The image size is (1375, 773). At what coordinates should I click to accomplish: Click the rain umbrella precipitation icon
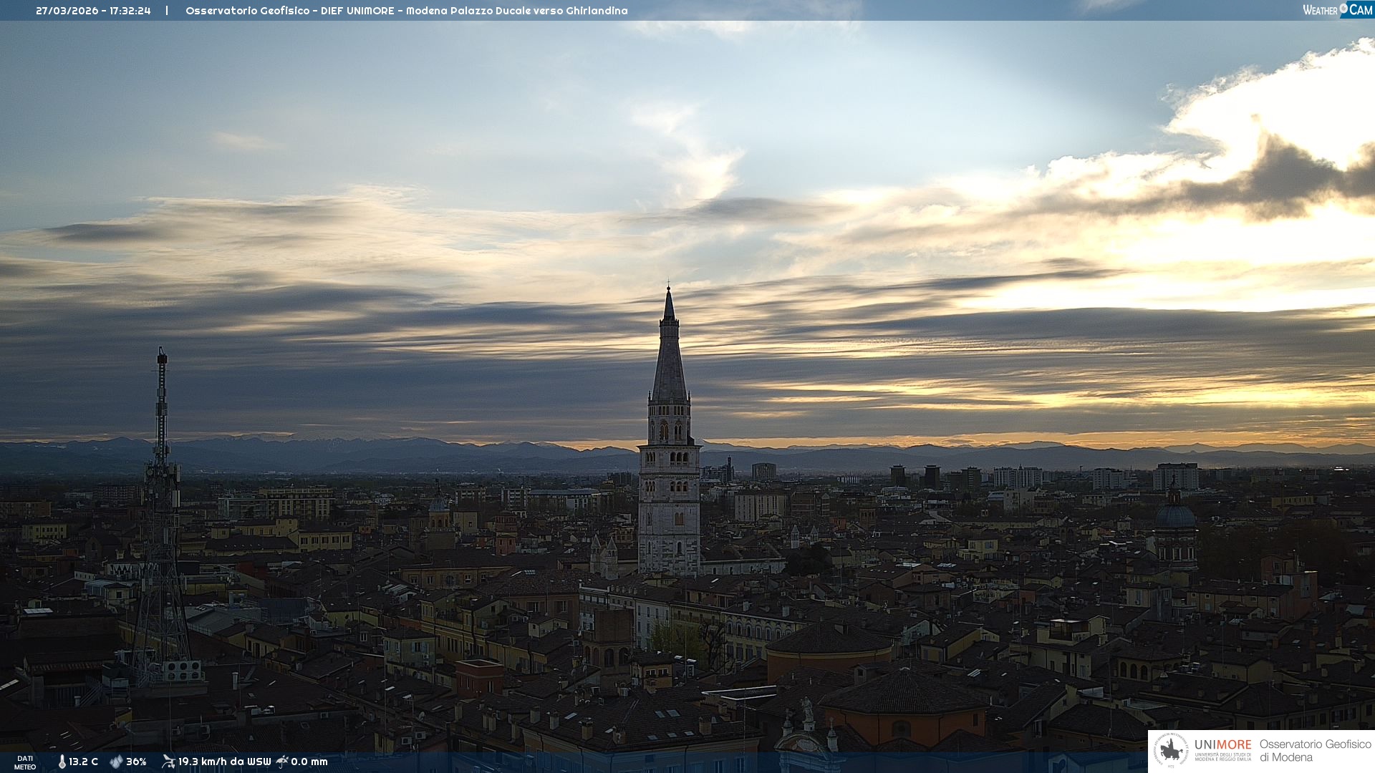coord(282,762)
